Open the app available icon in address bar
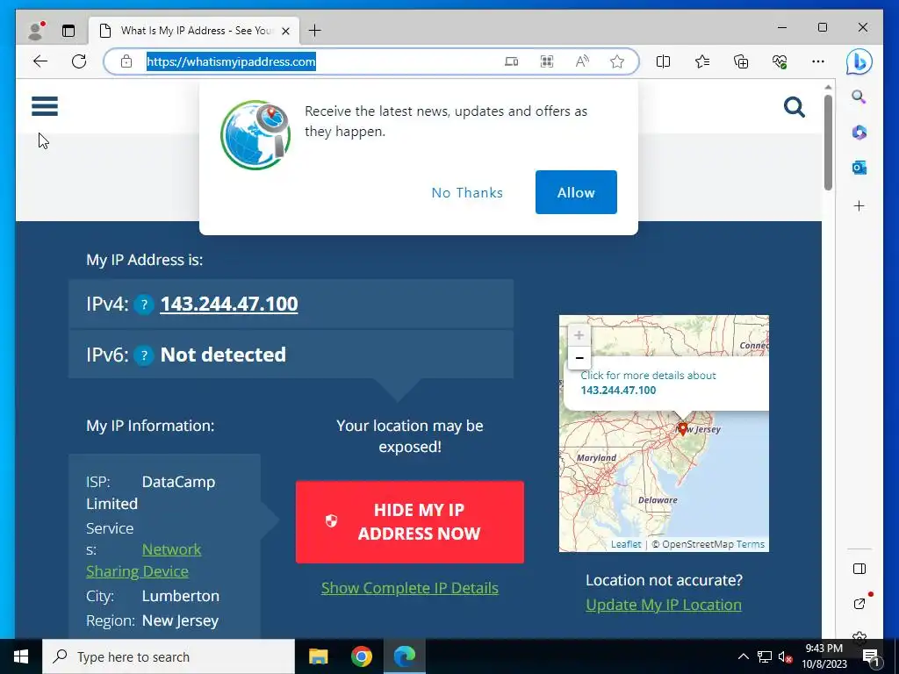 (512, 61)
